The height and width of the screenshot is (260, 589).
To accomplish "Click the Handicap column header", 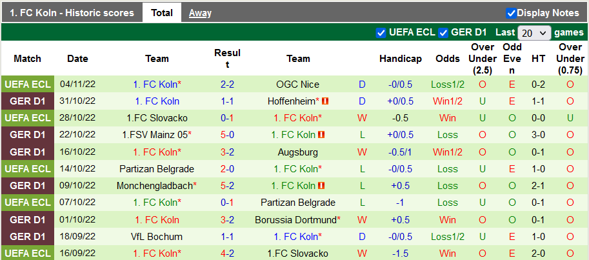I will click(400, 59).
